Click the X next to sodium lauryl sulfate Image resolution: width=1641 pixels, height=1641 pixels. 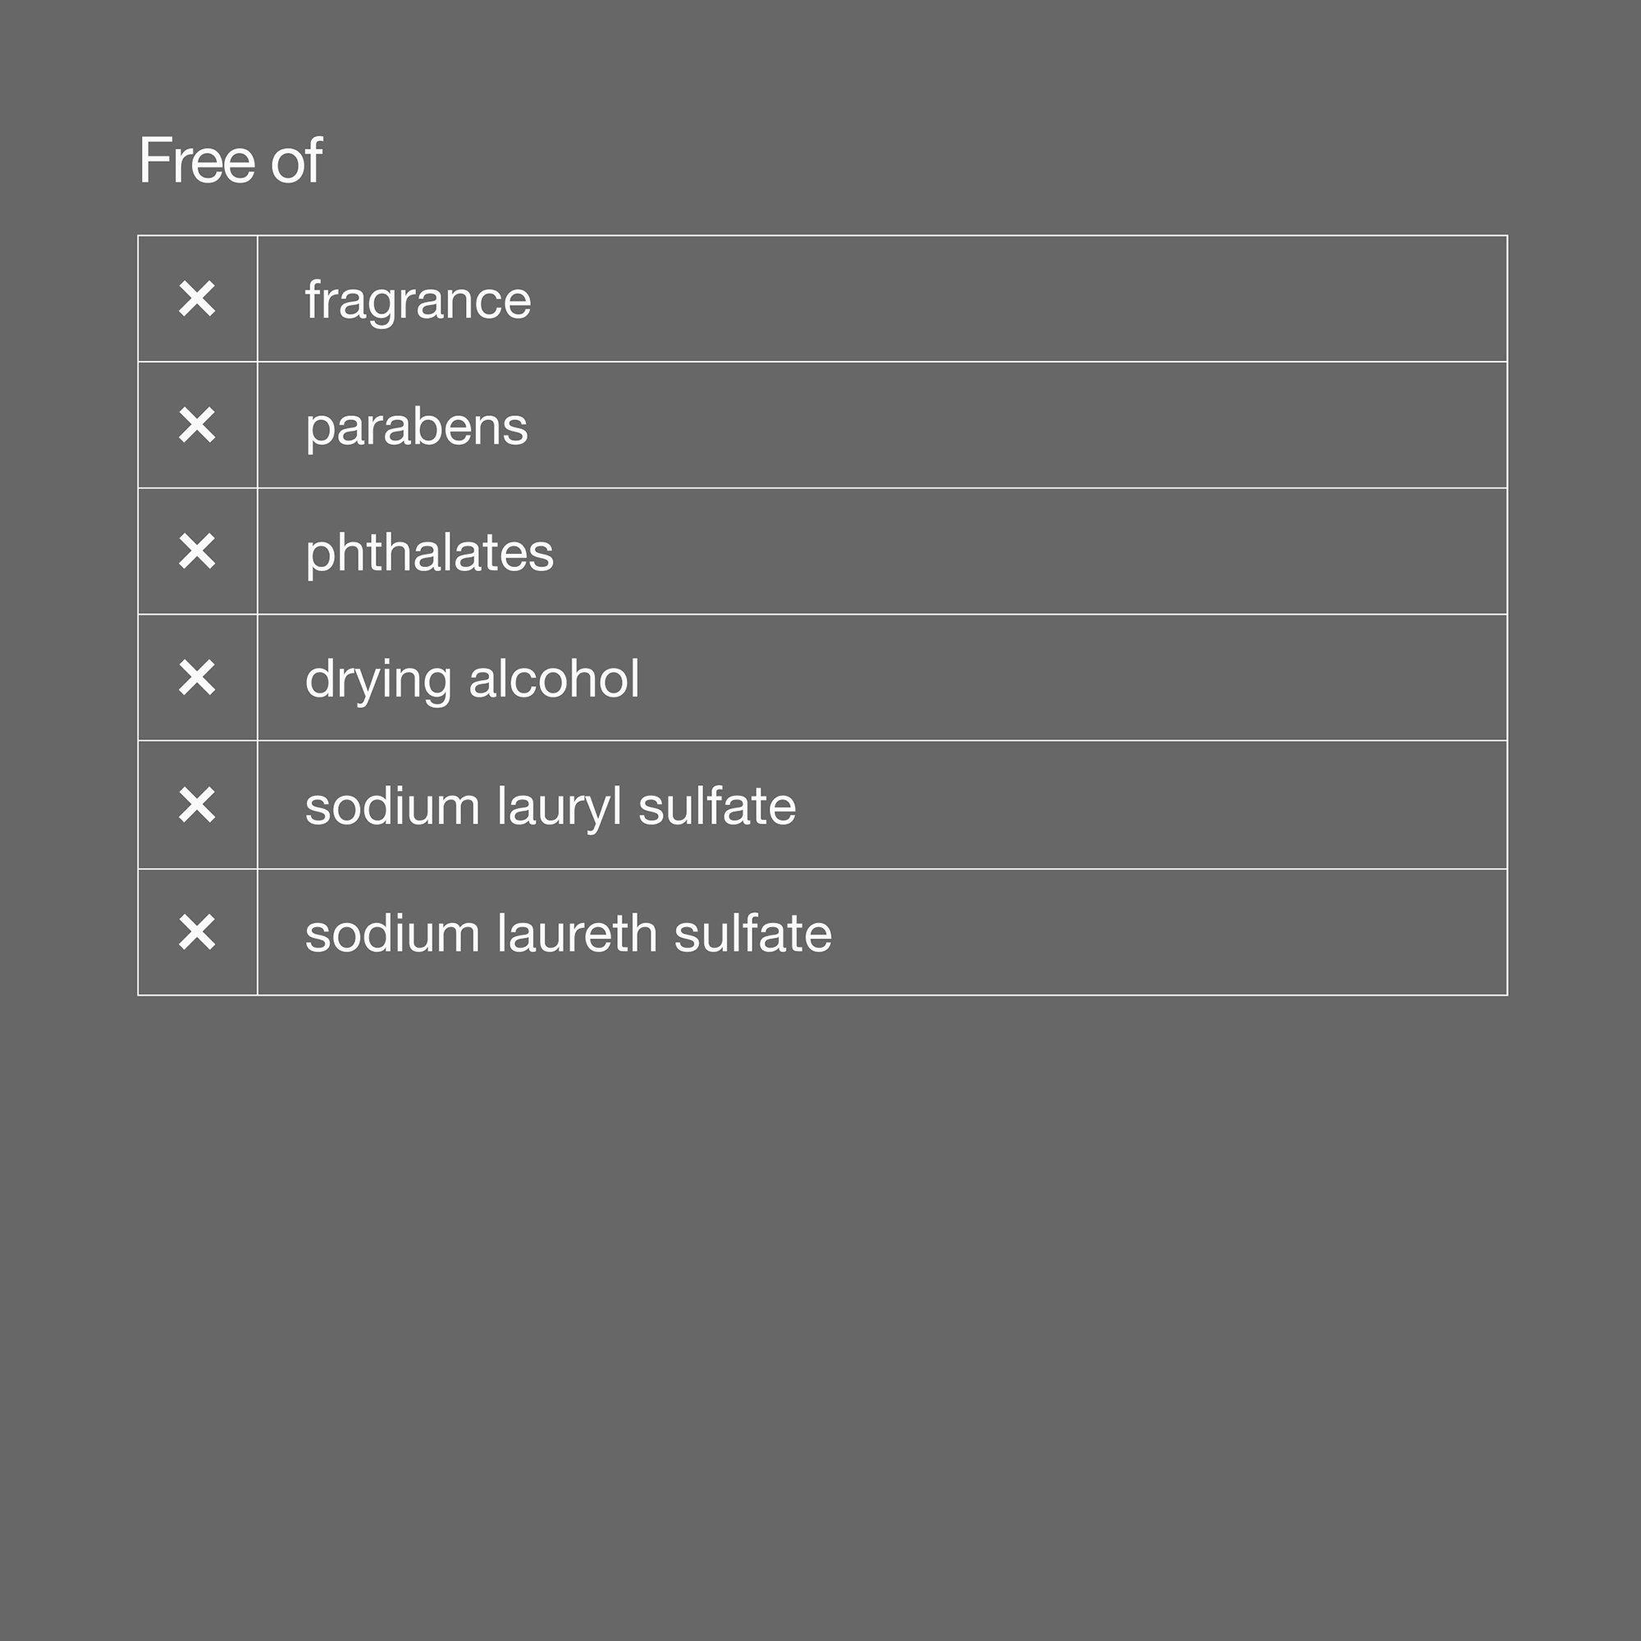[x=197, y=805]
